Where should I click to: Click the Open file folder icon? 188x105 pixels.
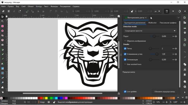(185, 23)
